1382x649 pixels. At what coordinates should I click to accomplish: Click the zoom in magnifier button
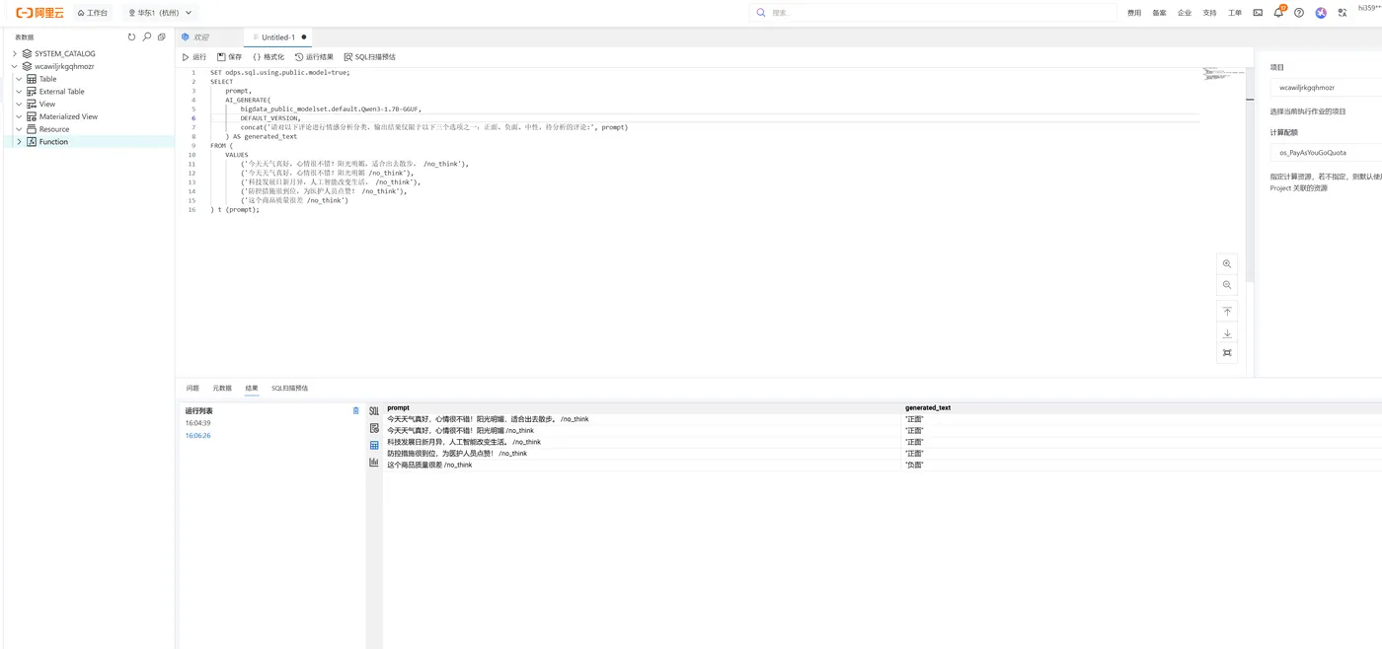(1227, 264)
